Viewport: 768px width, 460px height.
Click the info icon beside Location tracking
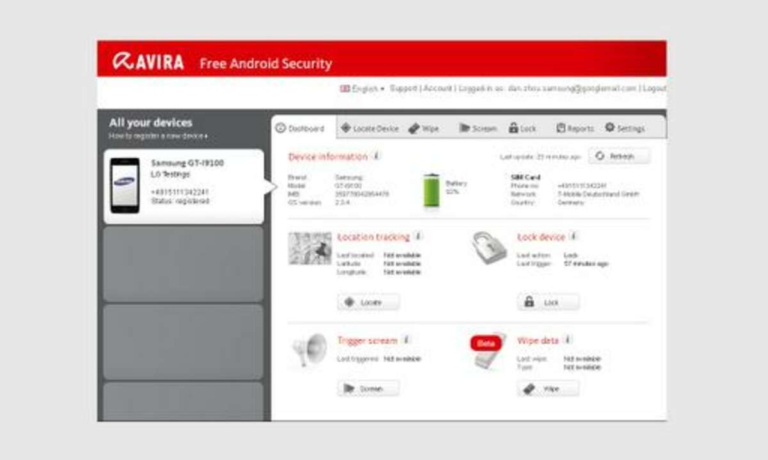coord(418,236)
